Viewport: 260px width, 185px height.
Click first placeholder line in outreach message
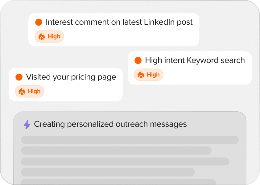click(x=130, y=140)
